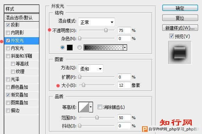202x134 pixels.
Task: Click the 新建样式(W)... button
Action: pos(180,28)
